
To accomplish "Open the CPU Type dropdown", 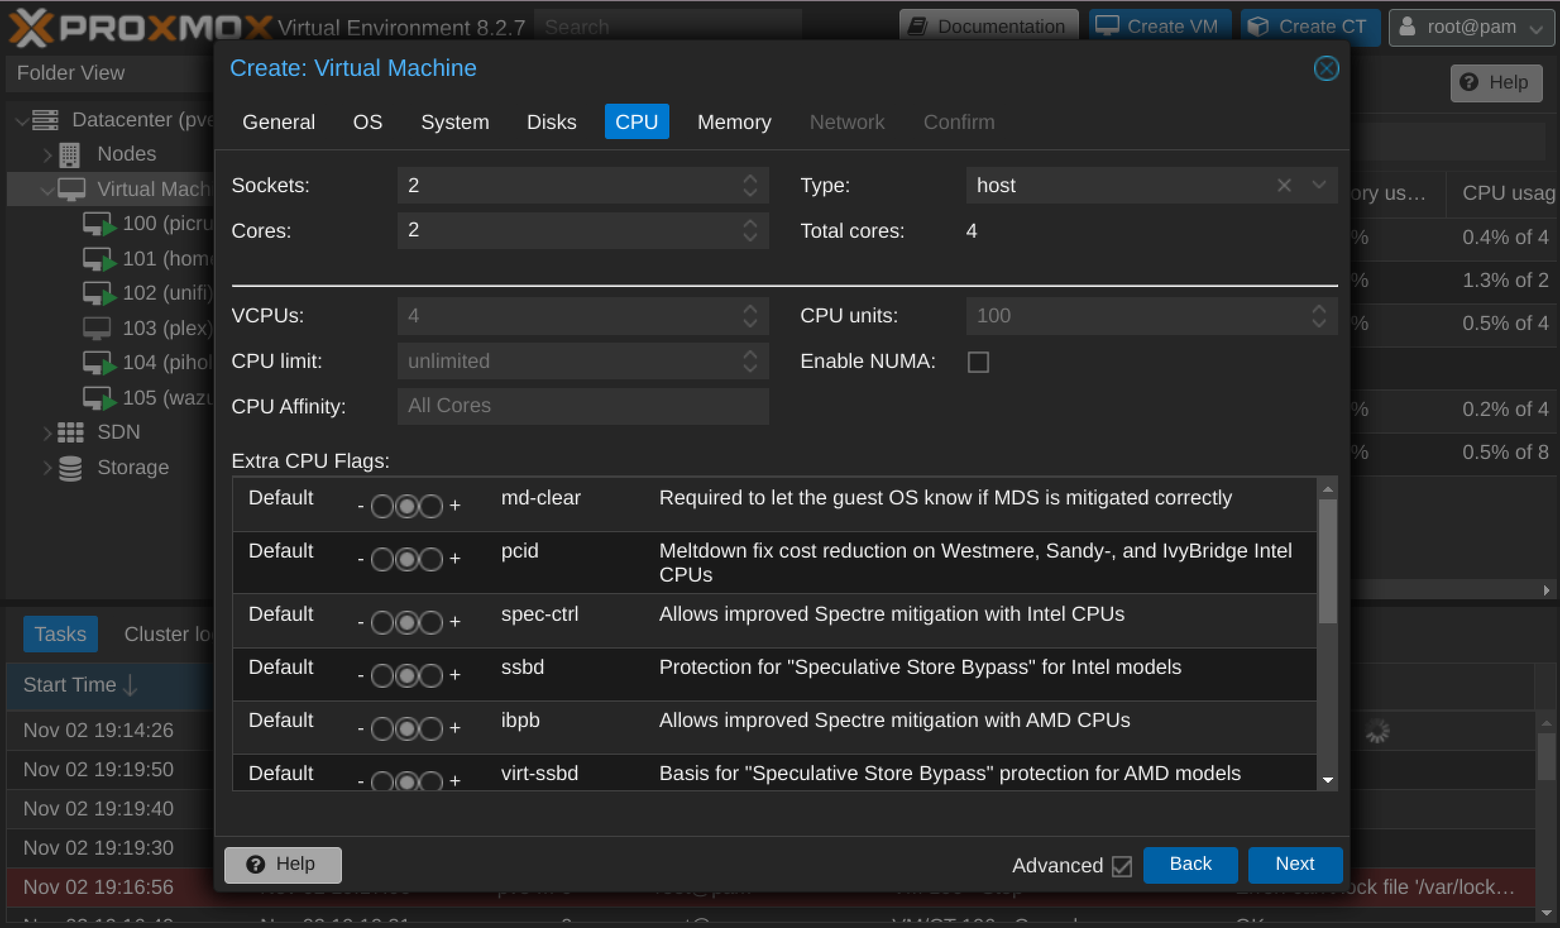I will pyautogui.click(x=1316, y=185).
